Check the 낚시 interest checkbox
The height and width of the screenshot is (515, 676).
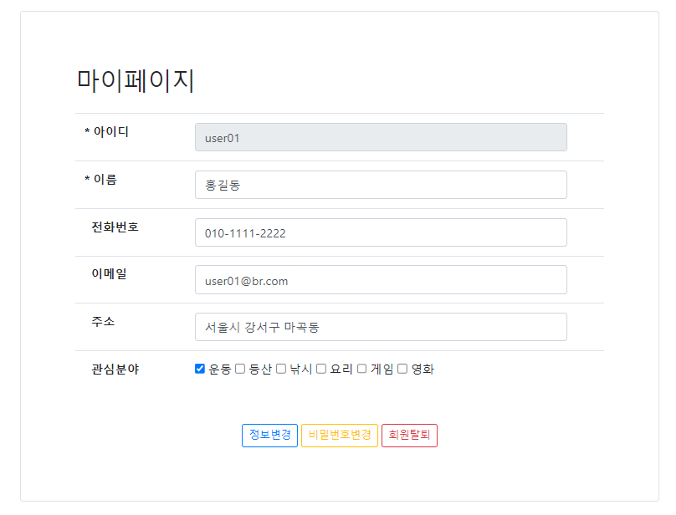(280, 369)
